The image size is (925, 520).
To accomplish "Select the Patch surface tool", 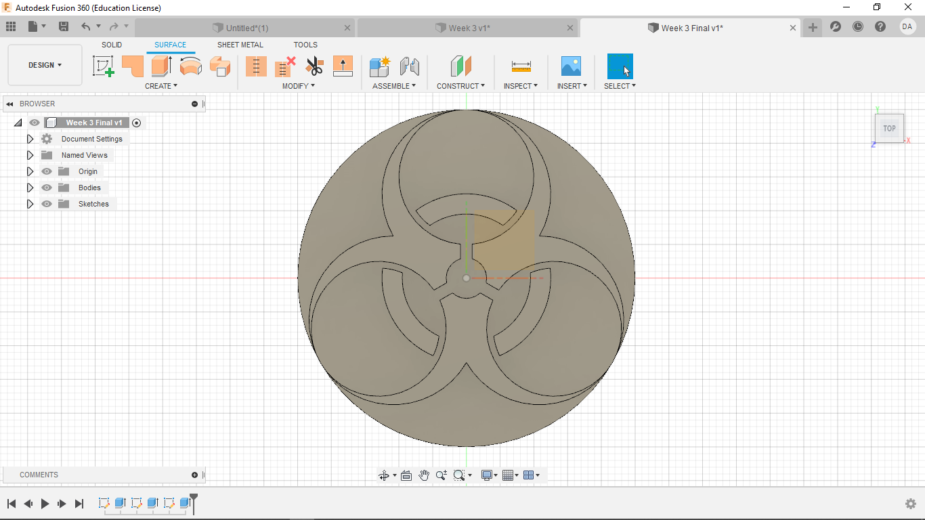I will click(133, 66).
